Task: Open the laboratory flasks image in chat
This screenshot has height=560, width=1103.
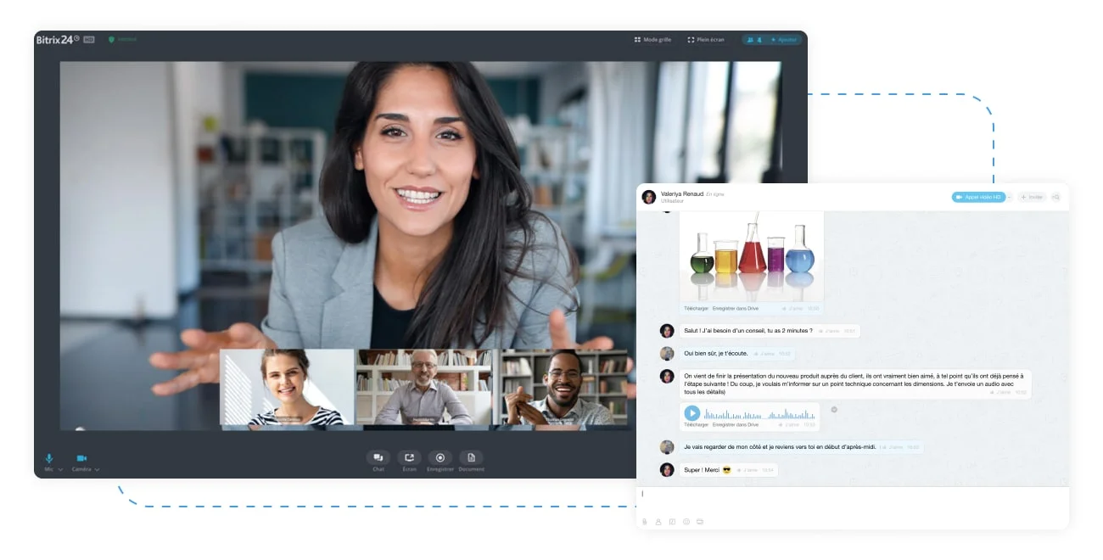Action: (x=751, y=256)
